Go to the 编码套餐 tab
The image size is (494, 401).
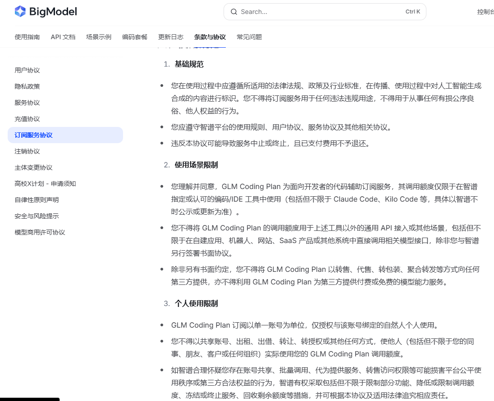point(134,37)
